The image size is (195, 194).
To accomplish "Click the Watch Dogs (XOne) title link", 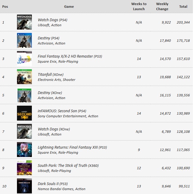I will 54,129.
